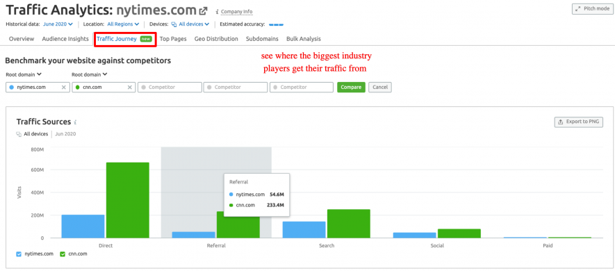This screenshot has width=615, height=271.
Task: Click the green Compare button
Action: 351,87
